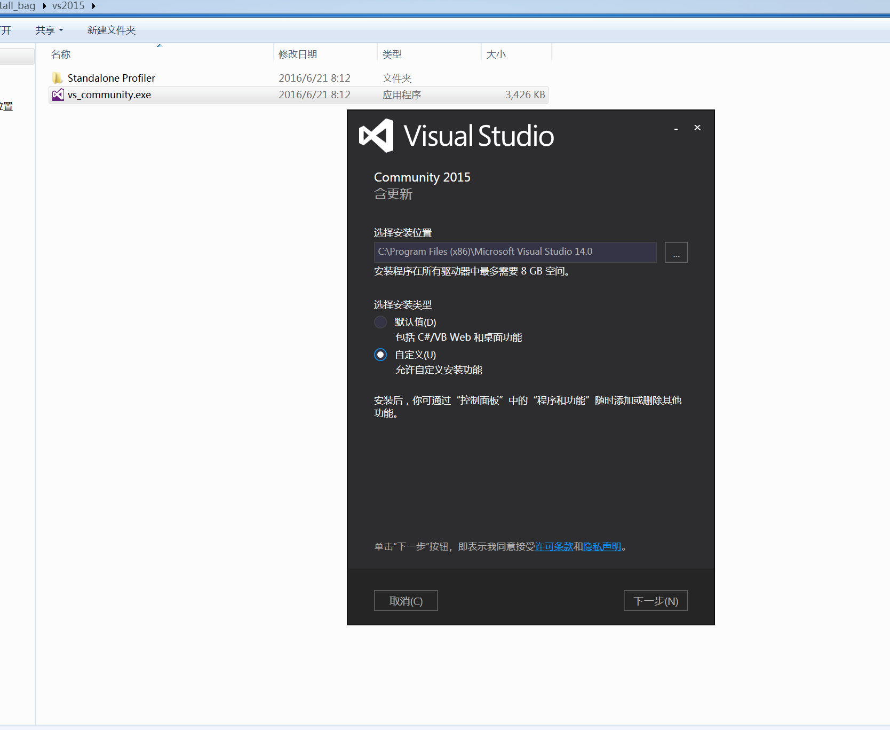Click the install location path field
This screenshot has height=730, width=890.
(515, 252)
